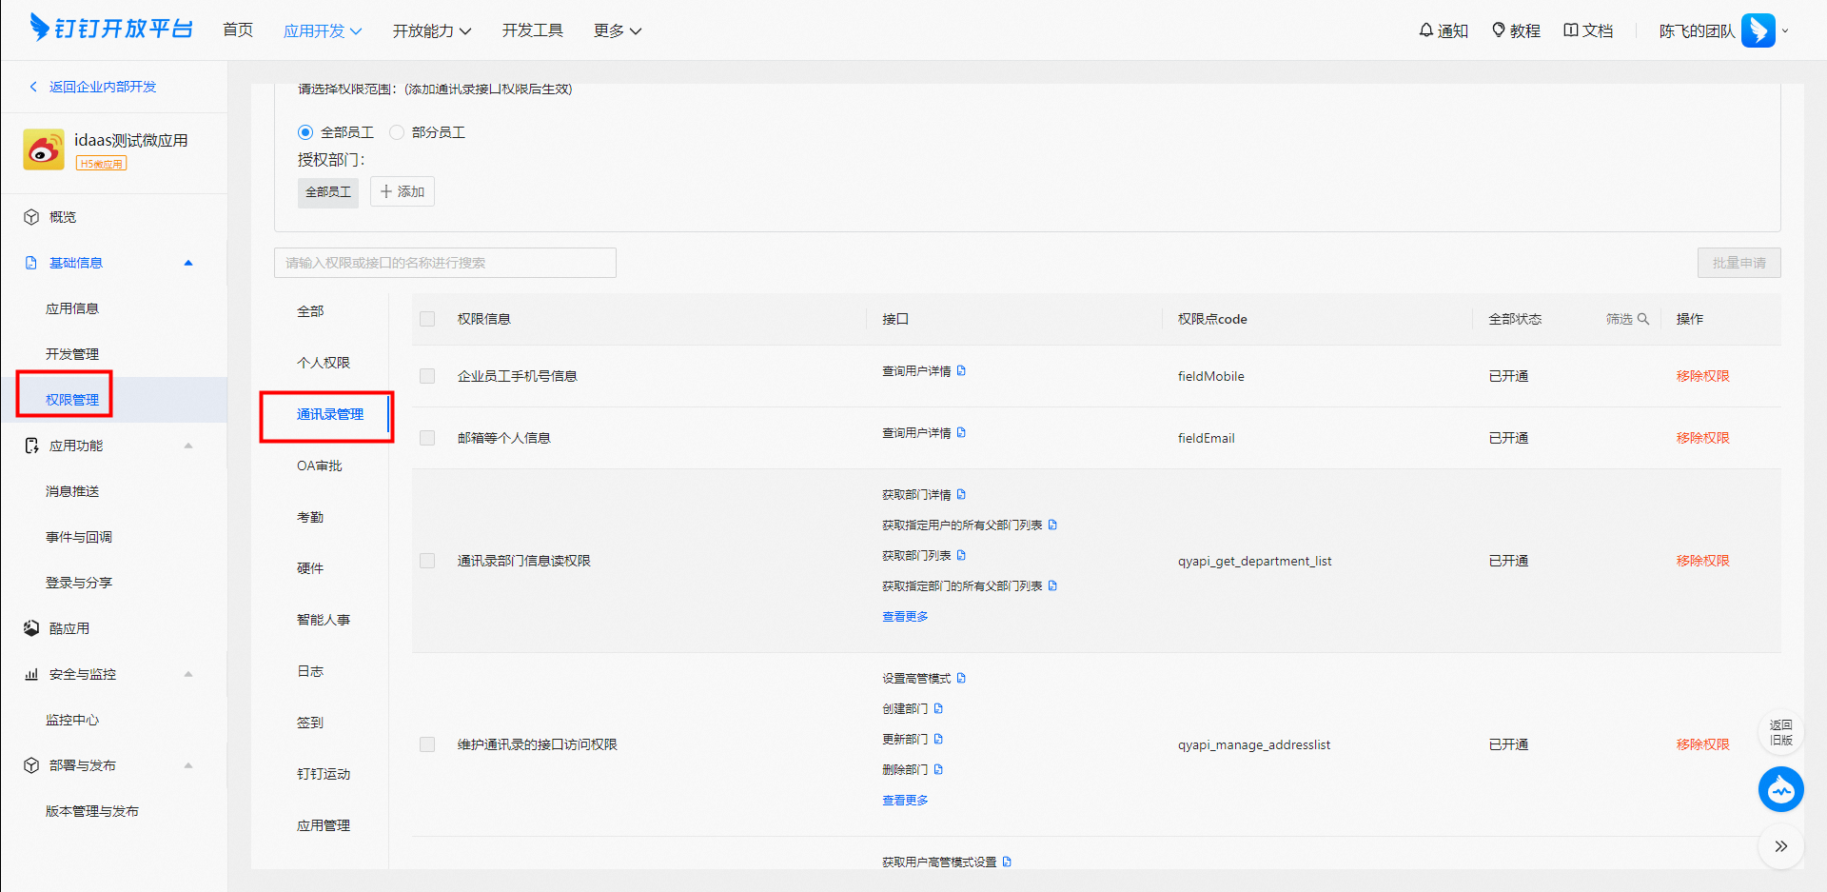1827x892 pixels.
Task: Click the idaas test micro-app Weibo icon
Action: tap(44, 149)
